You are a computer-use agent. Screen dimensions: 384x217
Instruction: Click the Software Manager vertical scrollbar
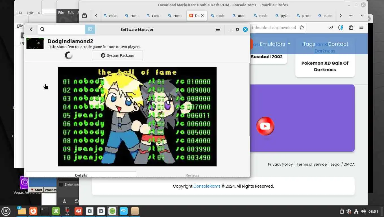point(249,99)
